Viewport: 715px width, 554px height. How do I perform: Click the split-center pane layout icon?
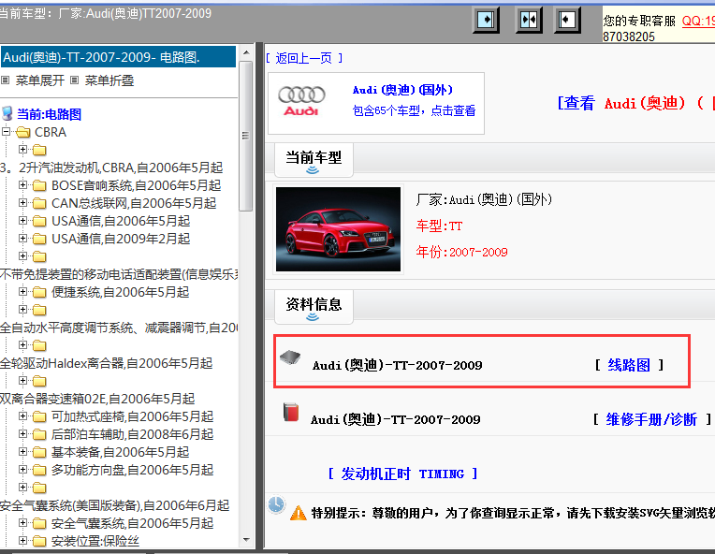coord(529,20)
